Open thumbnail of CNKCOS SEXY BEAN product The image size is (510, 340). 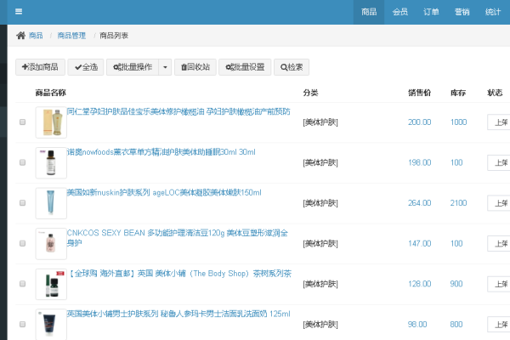click(x=51, y=244)
